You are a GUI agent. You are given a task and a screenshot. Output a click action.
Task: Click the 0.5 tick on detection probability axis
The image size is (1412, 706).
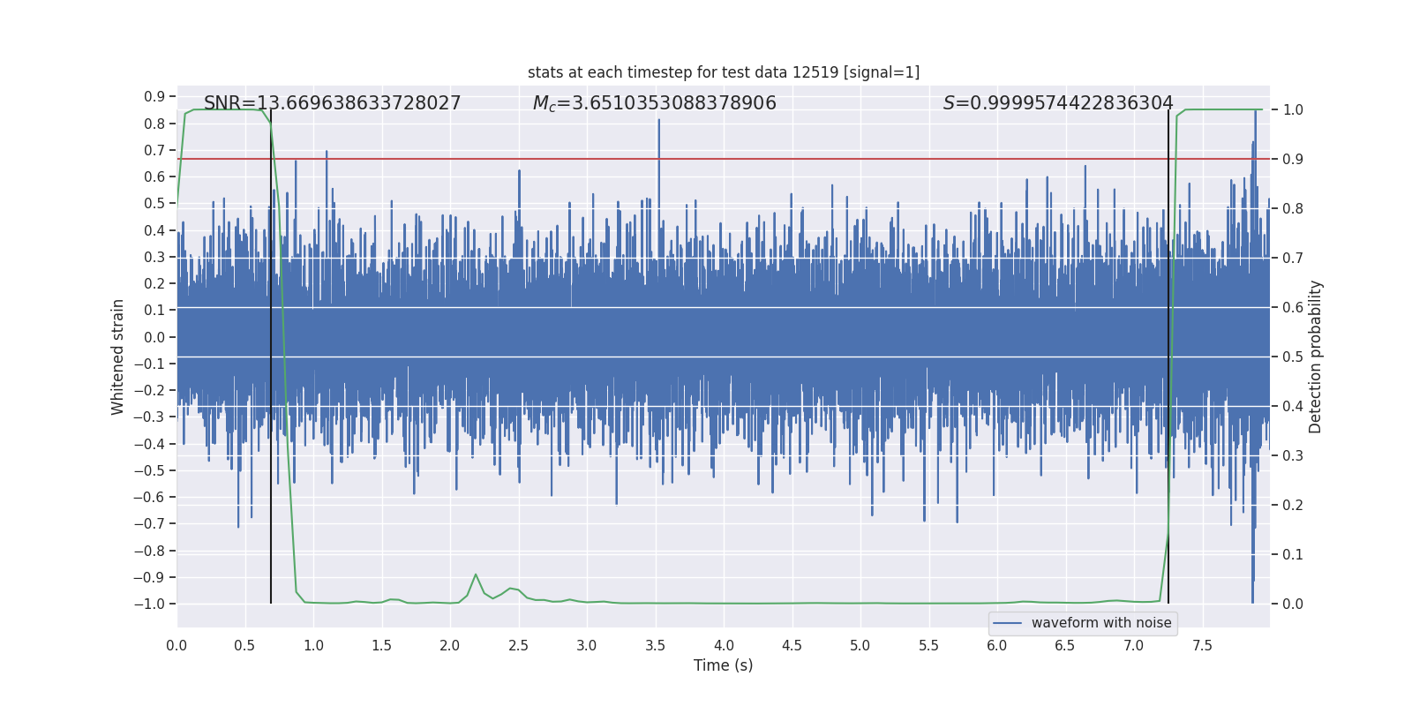pyautogui.click(x=1292, y=357)
